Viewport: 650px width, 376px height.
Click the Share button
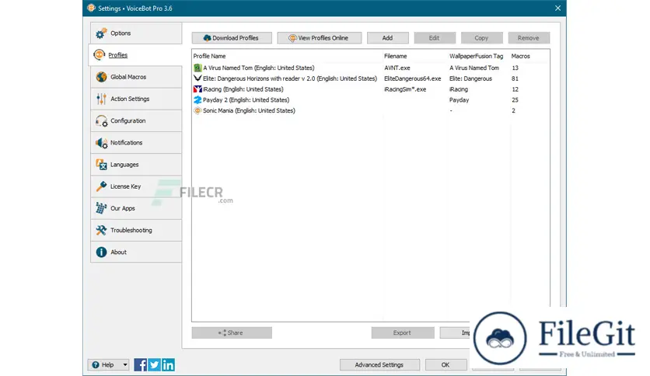click(232, 333)
